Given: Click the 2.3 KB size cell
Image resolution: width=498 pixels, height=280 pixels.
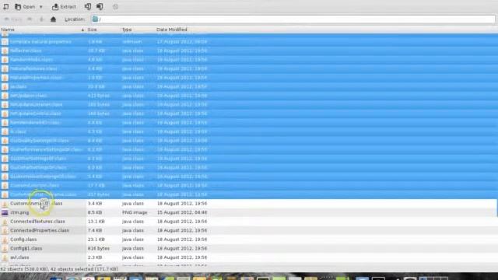Looking at the screenshot, I should click(x=95, y=257).
